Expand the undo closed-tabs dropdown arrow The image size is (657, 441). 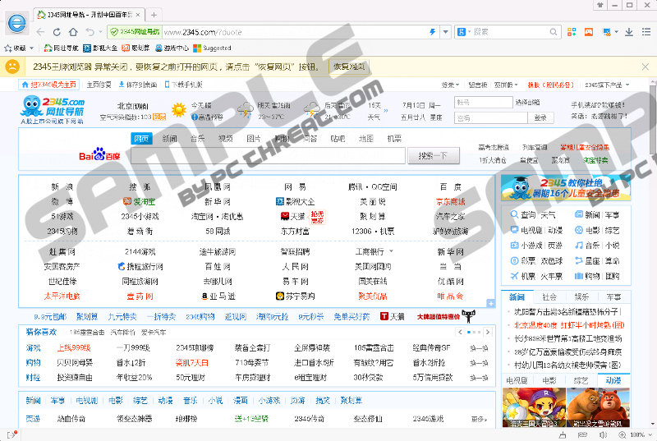pyautogui.click(x=100, y=32)
